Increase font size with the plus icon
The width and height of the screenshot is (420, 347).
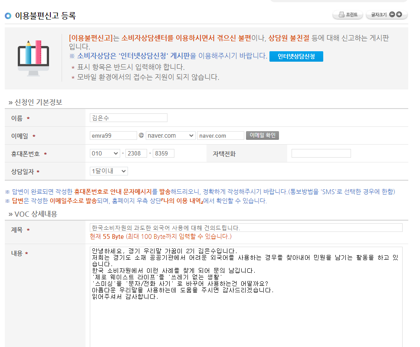[x=399, y=14]
